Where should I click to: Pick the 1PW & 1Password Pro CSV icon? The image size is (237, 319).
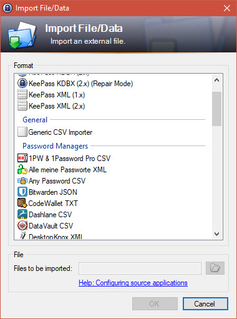tap(22, 158)
